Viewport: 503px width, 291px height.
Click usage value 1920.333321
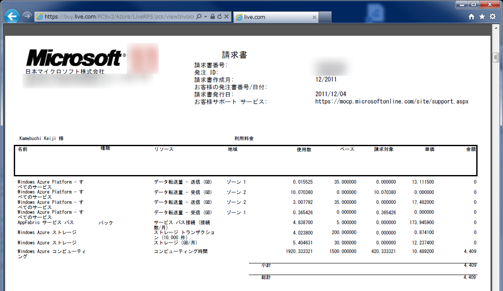coord(299,252)
